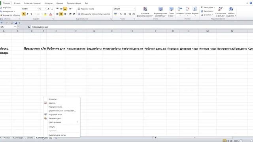The height and width of the screenshot is (142, 253).
Task: Choose Переместить или скопировать in context menu
Action: [x=62, y=110]
